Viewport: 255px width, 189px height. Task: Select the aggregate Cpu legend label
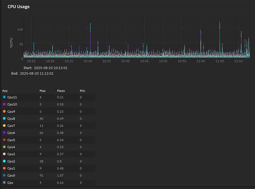pyautogui.click(x=10, y=183)
